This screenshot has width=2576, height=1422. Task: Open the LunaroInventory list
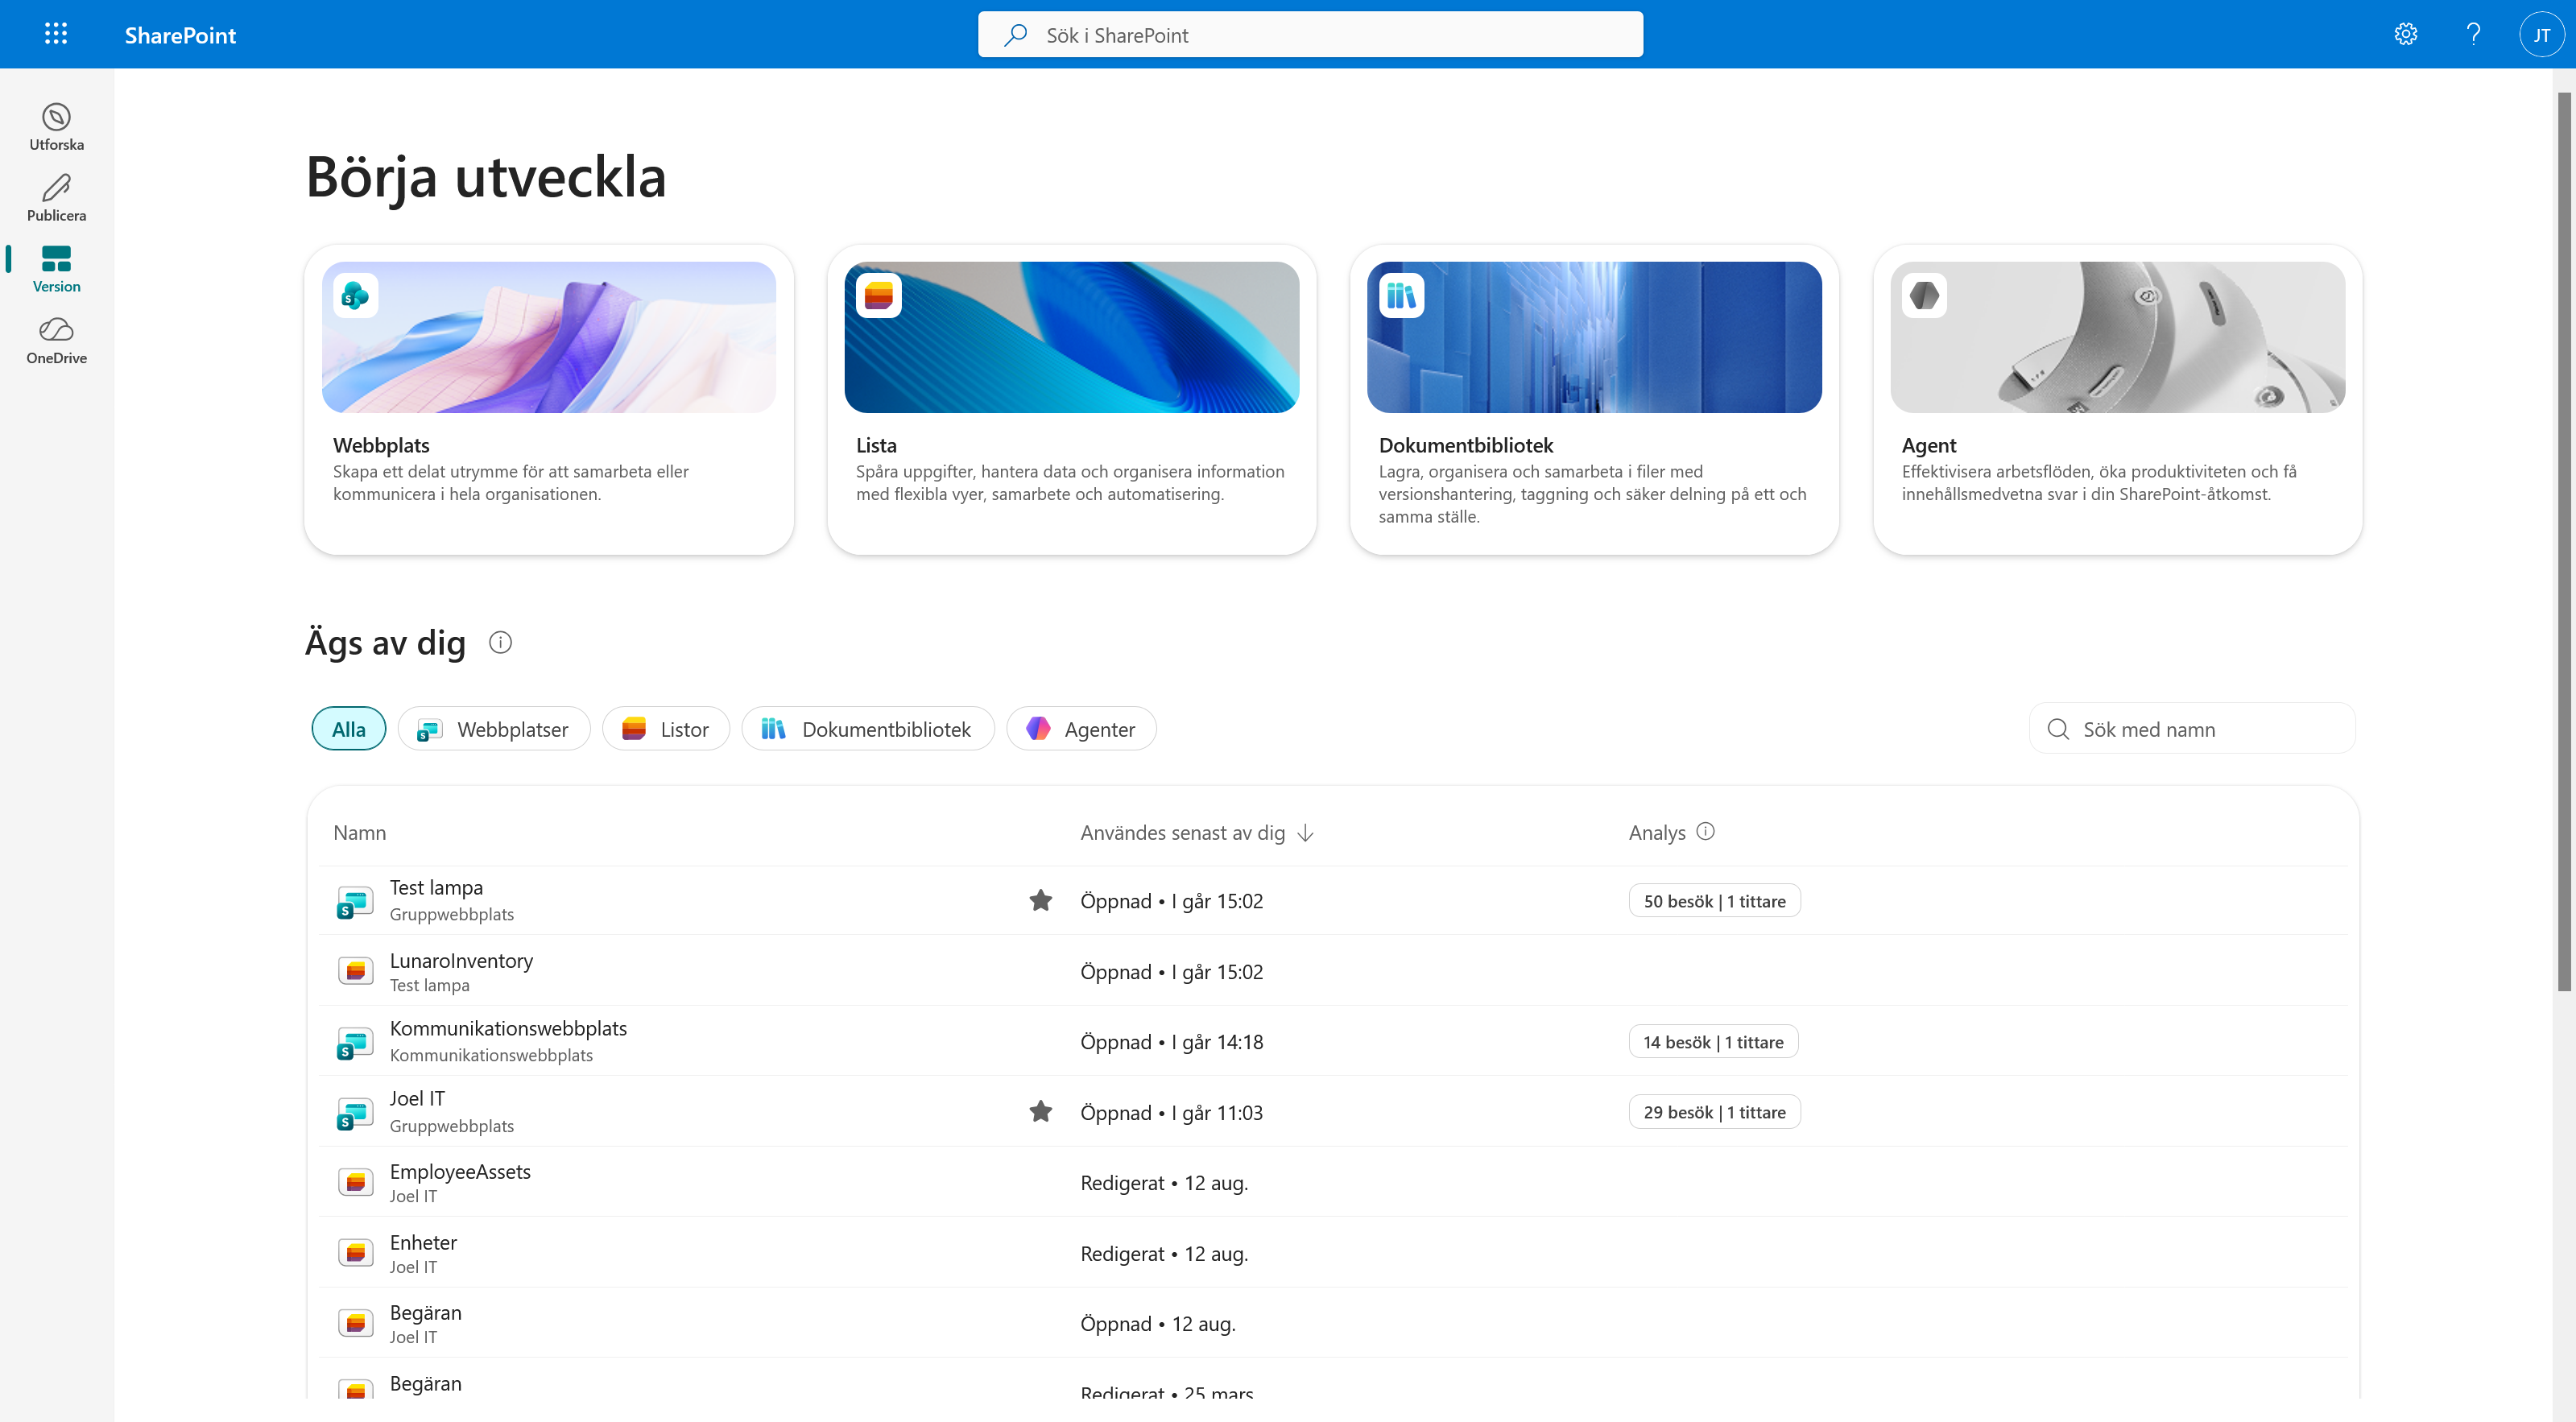point(461,960)
